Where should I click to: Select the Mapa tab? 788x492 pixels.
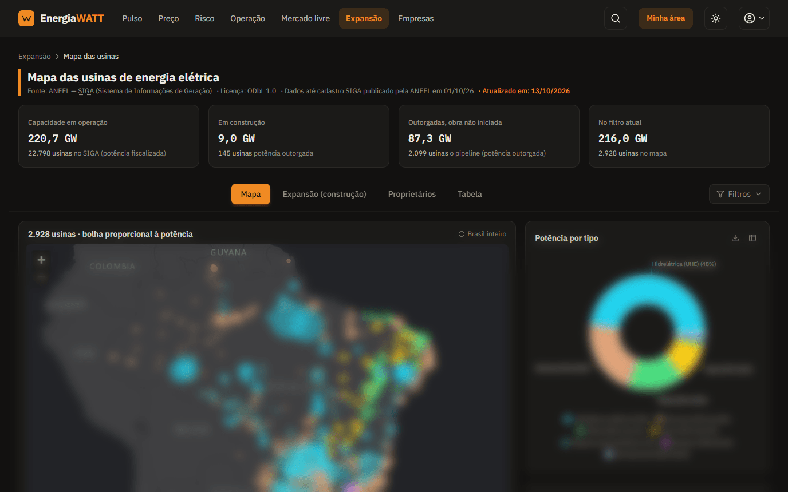click(251, 194)
